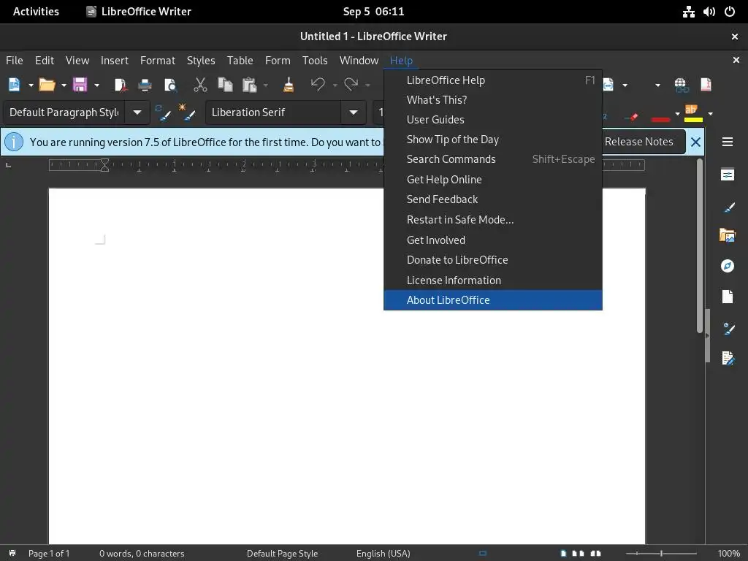The image size is (748, 561).
Task: Open the Tools menu
Action: [315, 61]
